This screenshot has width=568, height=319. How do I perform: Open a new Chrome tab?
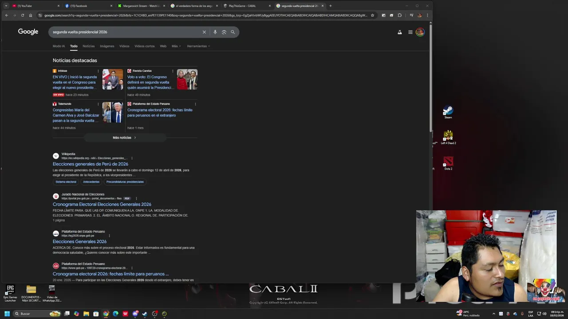tap(330, 6)
